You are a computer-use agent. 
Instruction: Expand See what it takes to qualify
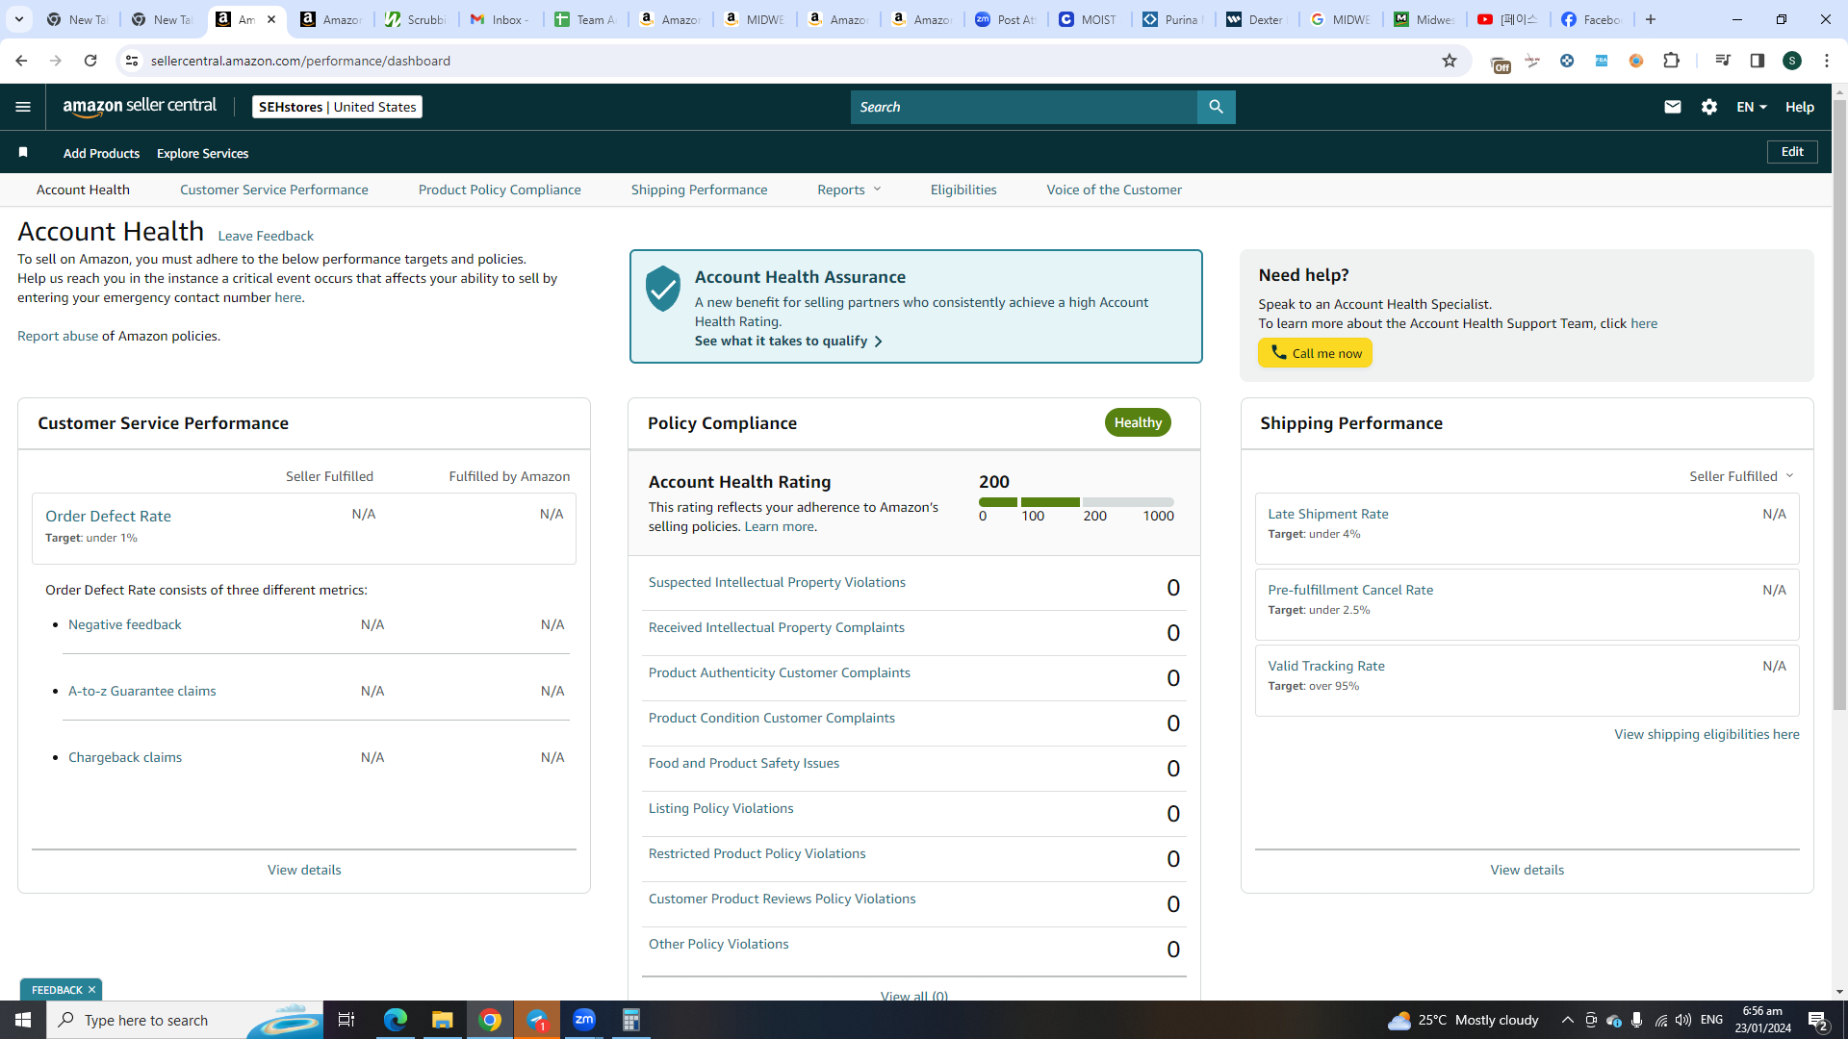click(x=788, y=341)
